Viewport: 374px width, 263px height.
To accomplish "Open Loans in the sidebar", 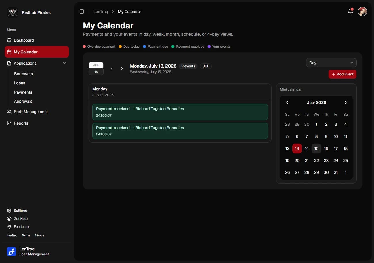I will click(20, 83).
